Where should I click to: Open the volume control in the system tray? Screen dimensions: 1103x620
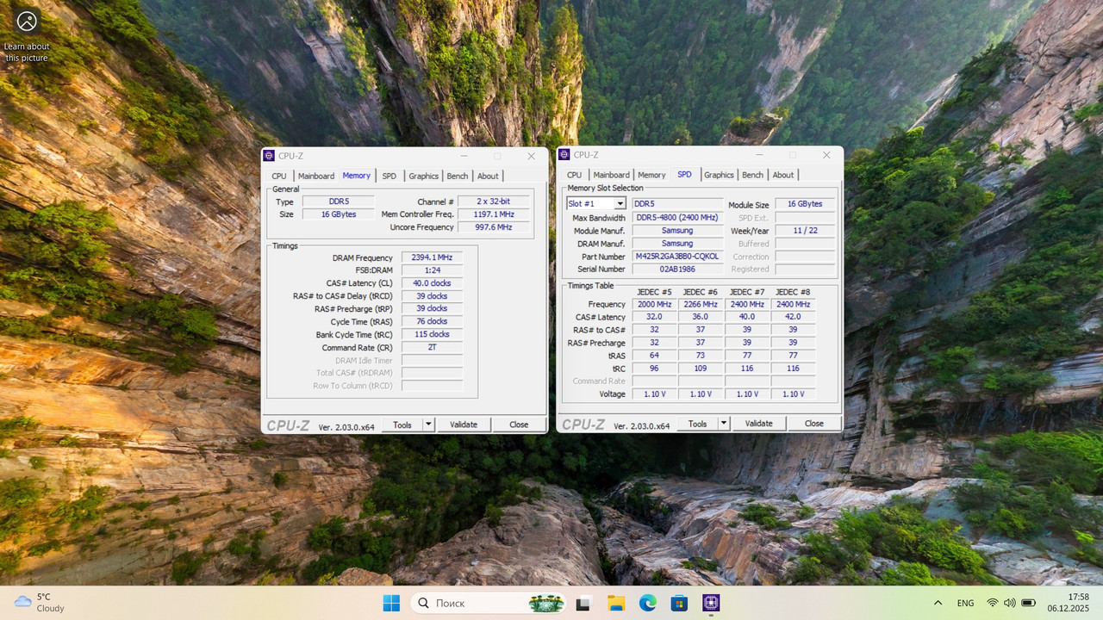coord(1010,603)
